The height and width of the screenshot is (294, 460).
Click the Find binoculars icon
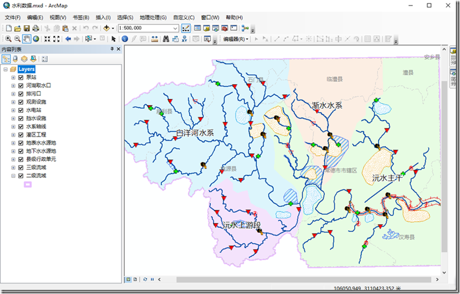click(x=166, y=39)
